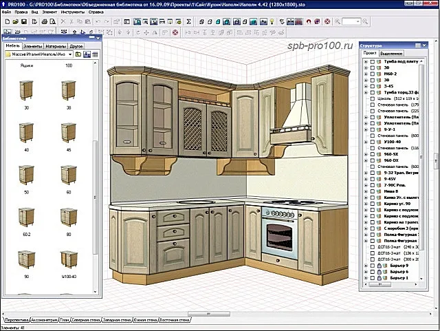Toggle the light bulb lighting icon
The image size is (440, 331).
point(272,21)
